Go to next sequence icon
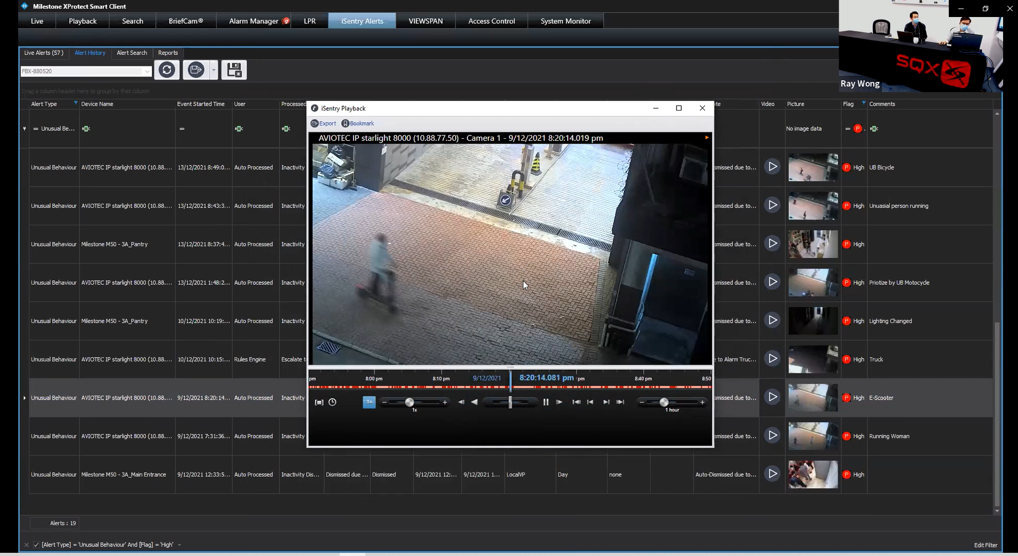The width and height of the screenshot is (1018, 556). [606, 402]
